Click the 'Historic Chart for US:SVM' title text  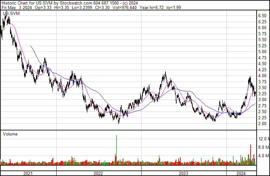(27, 3)
